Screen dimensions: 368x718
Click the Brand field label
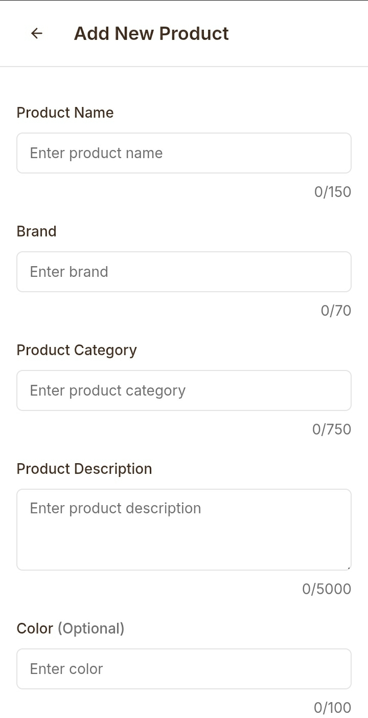pos(36,231)
